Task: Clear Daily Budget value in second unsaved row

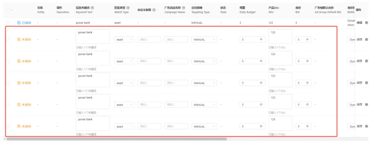Action: [x=261, y=61]
